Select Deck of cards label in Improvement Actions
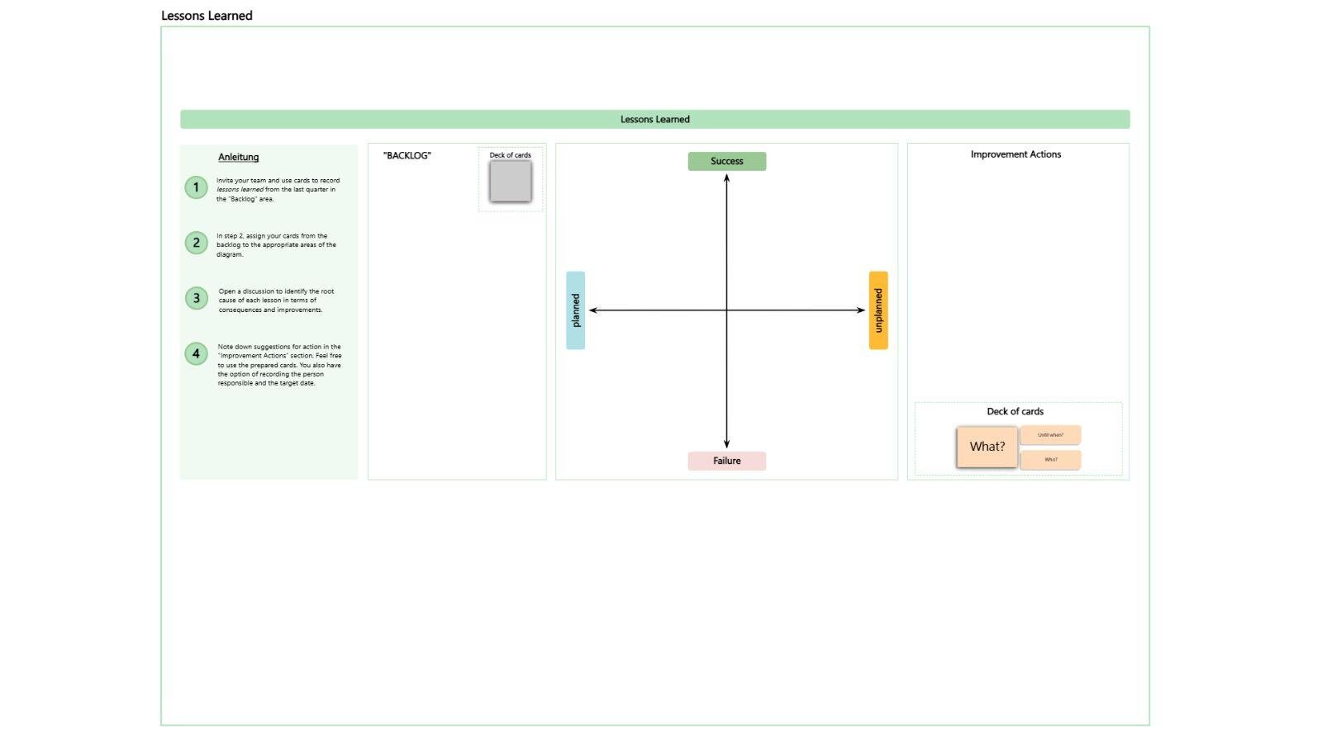Viewport: 1322px width, 743px height. pos(1015,411)
